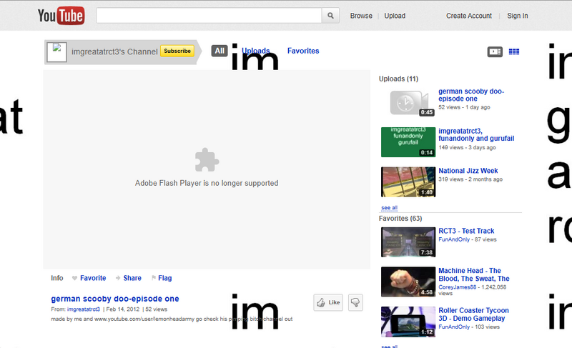The image size is (572, 348).
Task: Click see all under Uploads
Action: [x=389, y=208]
